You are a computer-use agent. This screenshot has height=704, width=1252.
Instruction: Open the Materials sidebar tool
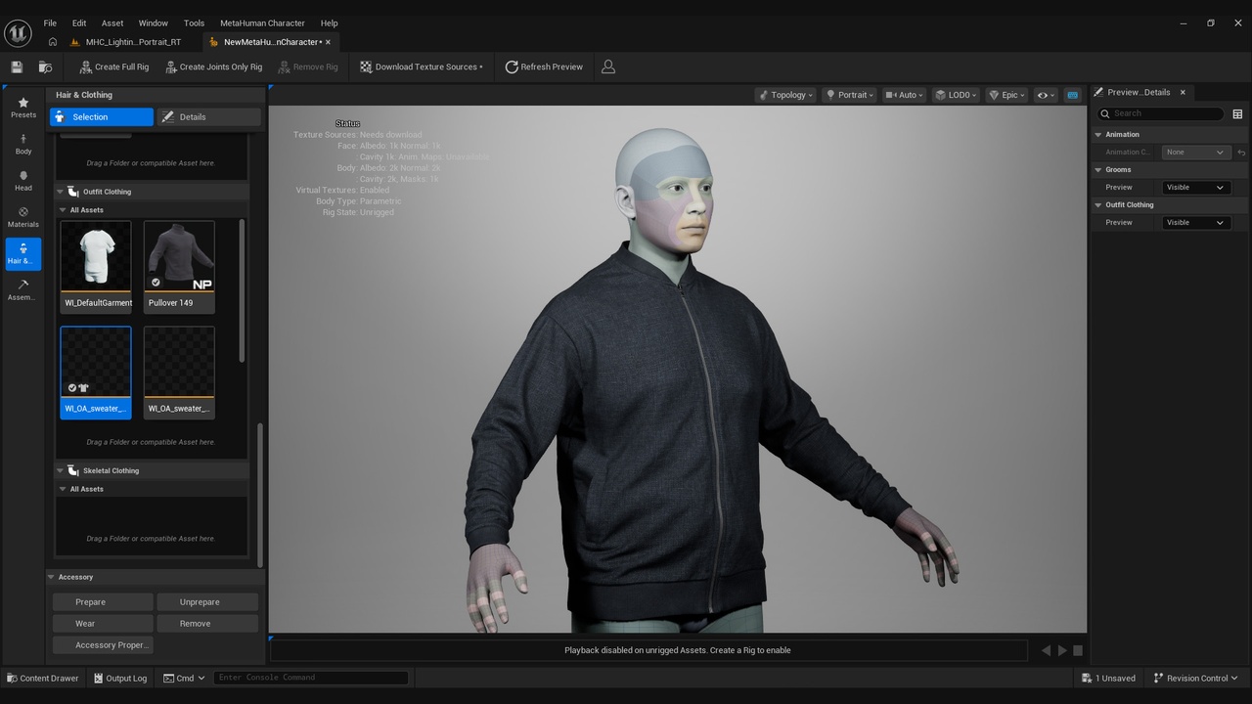[23, 217]
